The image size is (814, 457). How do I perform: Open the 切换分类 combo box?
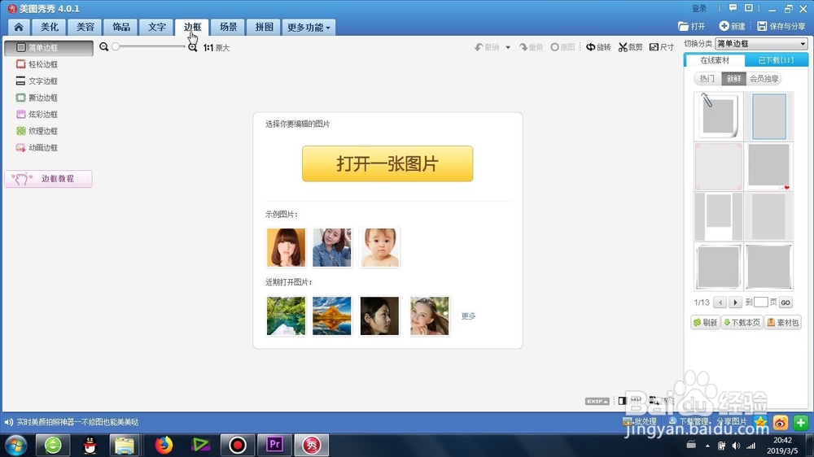click(762, 44)
